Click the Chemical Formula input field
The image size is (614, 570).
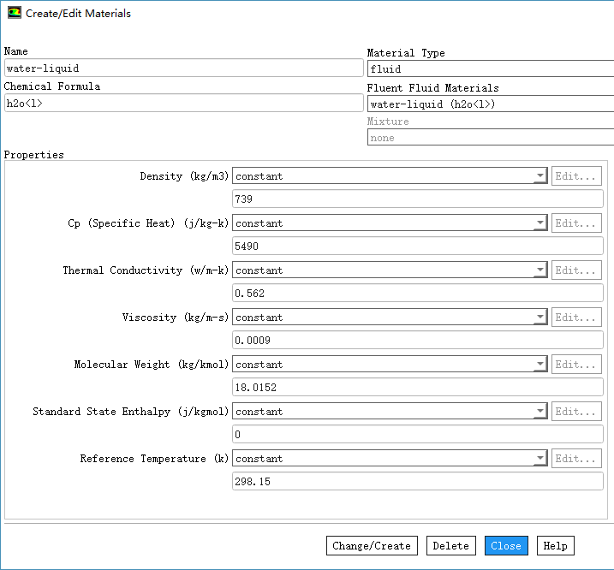pos(183,104)
